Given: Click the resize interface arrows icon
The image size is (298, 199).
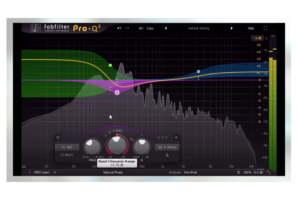Looking at the screenshot, I should [x=268, y=172].
